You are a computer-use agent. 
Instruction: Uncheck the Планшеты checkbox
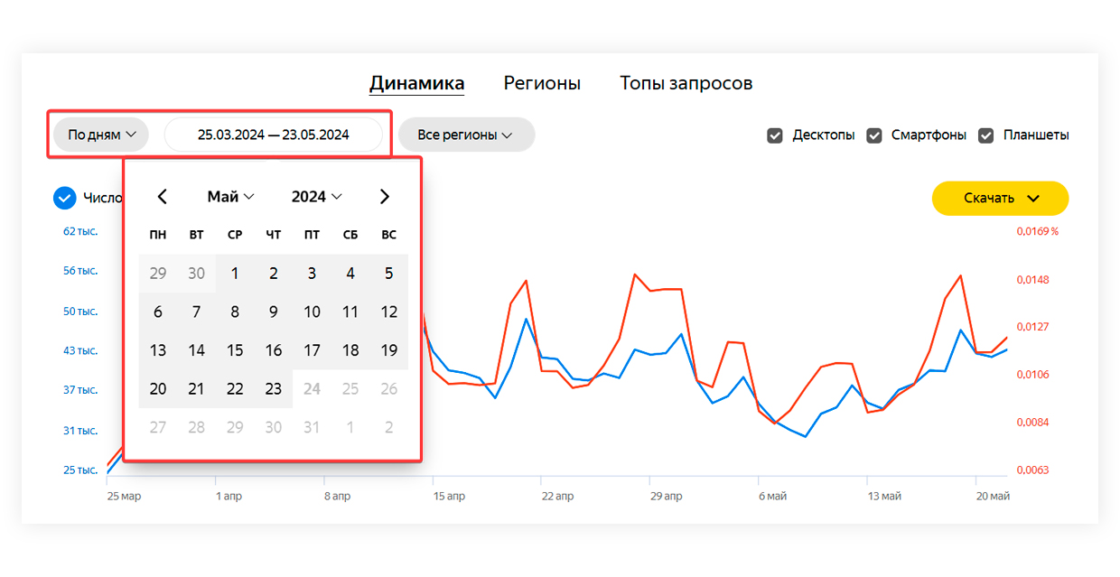point(986,135)
